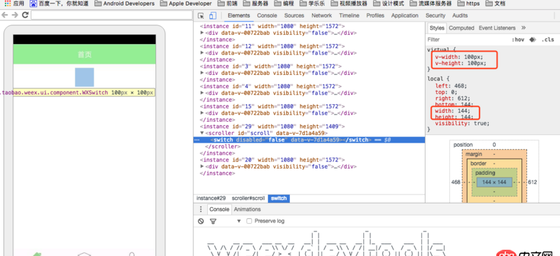Select the Elements tab
This screenshot has height=256, width=560.
click(x=239, y=15)
